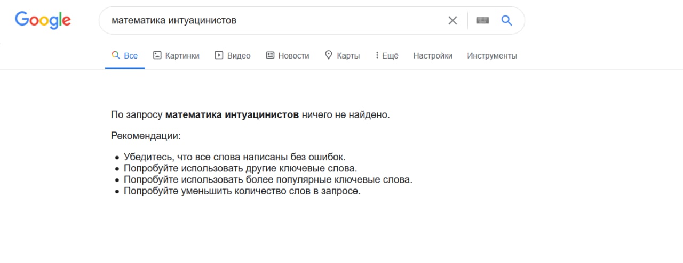Click the play icon beside Видео

(219, 55)
